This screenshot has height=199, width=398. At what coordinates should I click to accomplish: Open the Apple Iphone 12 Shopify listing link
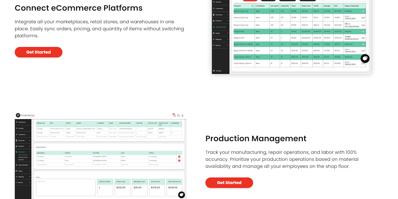click(351, 39)
